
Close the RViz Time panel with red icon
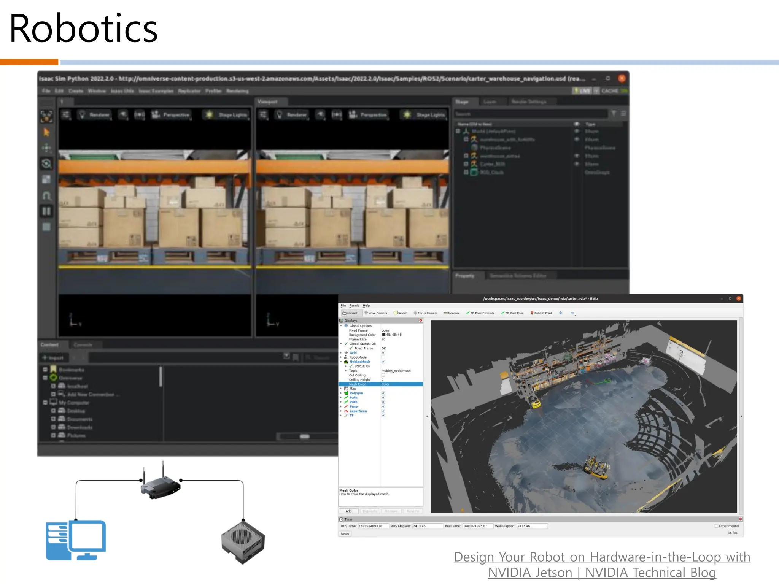pyautogui.click(x=740, y=519)
